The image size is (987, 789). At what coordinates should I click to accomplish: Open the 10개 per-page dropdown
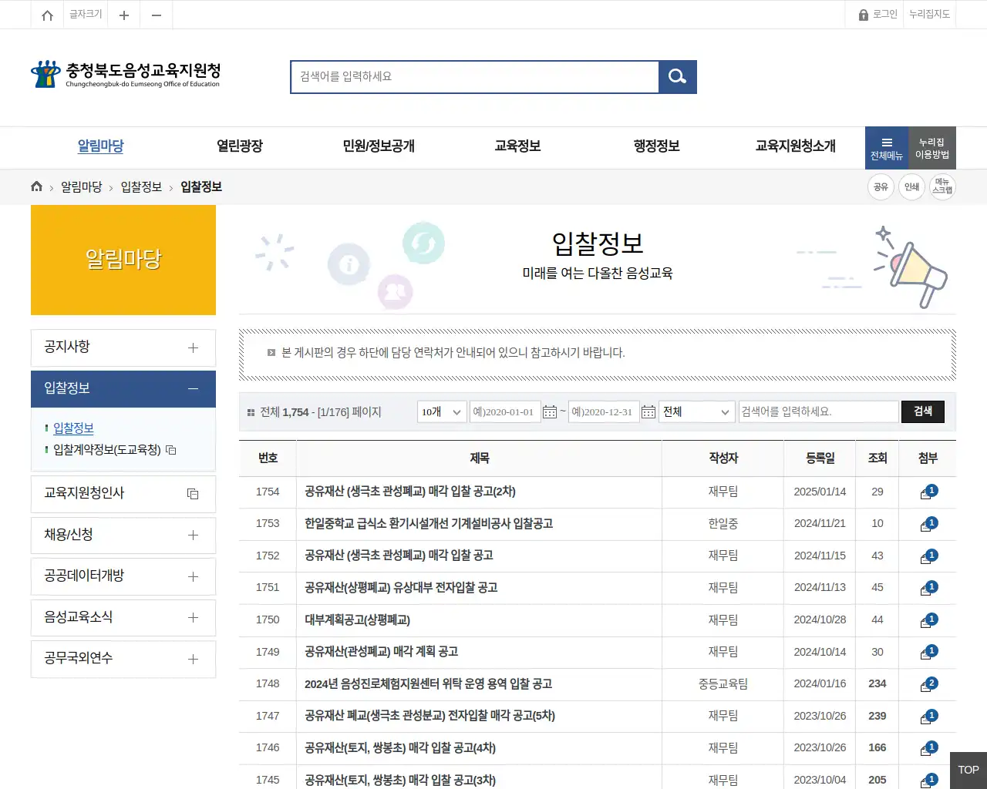click(x=442, y=412)
